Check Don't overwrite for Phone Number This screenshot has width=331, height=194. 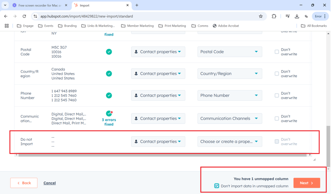pyautogui.click(x=277, y=96)
